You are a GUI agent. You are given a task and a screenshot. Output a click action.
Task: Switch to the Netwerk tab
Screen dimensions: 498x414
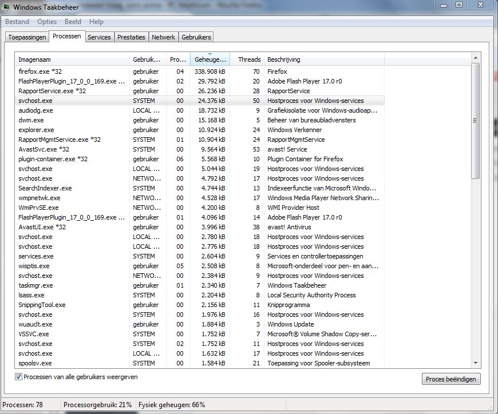pyautogui.click(x=163, y=37)
